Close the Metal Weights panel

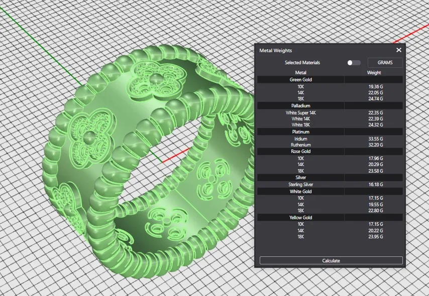[399, 50]
